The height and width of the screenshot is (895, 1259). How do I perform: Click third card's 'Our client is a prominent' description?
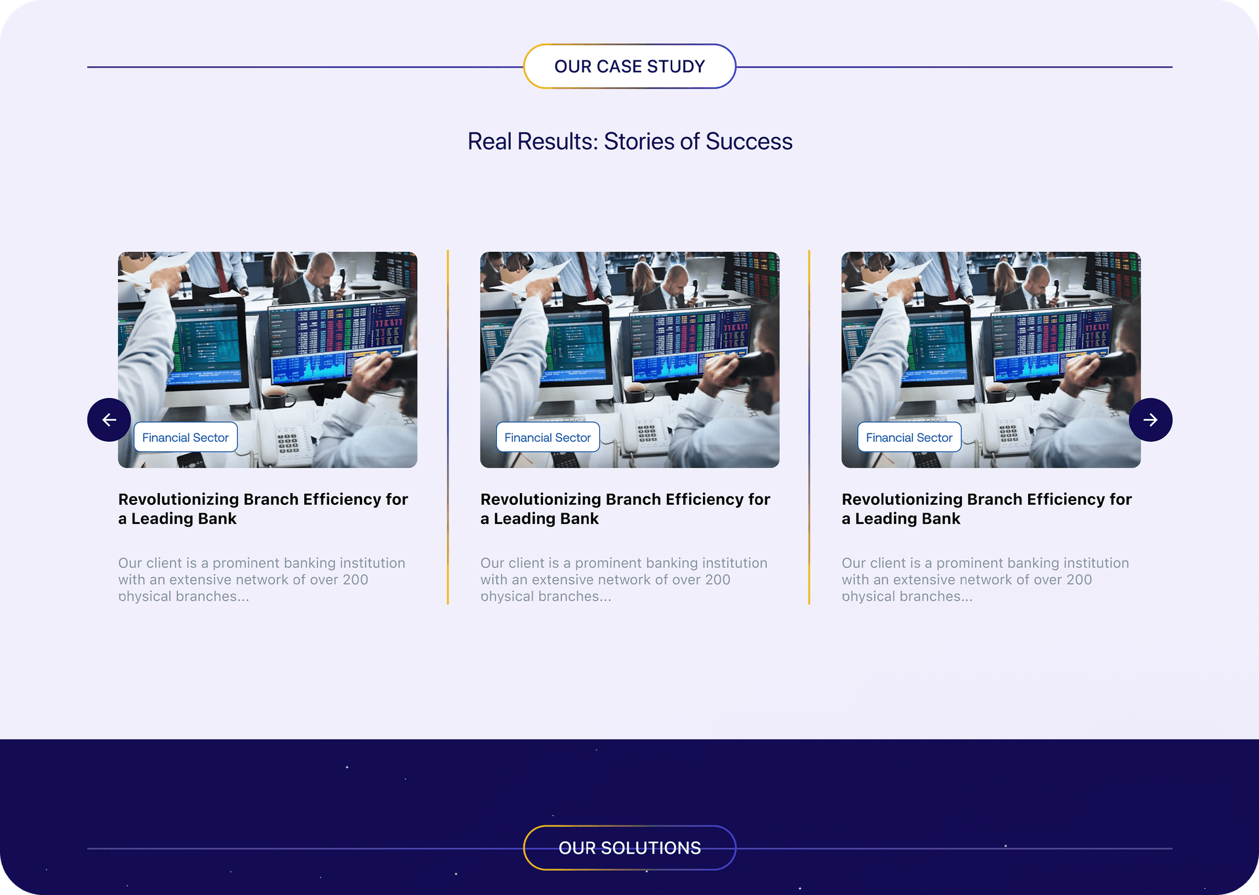(986, 580)
